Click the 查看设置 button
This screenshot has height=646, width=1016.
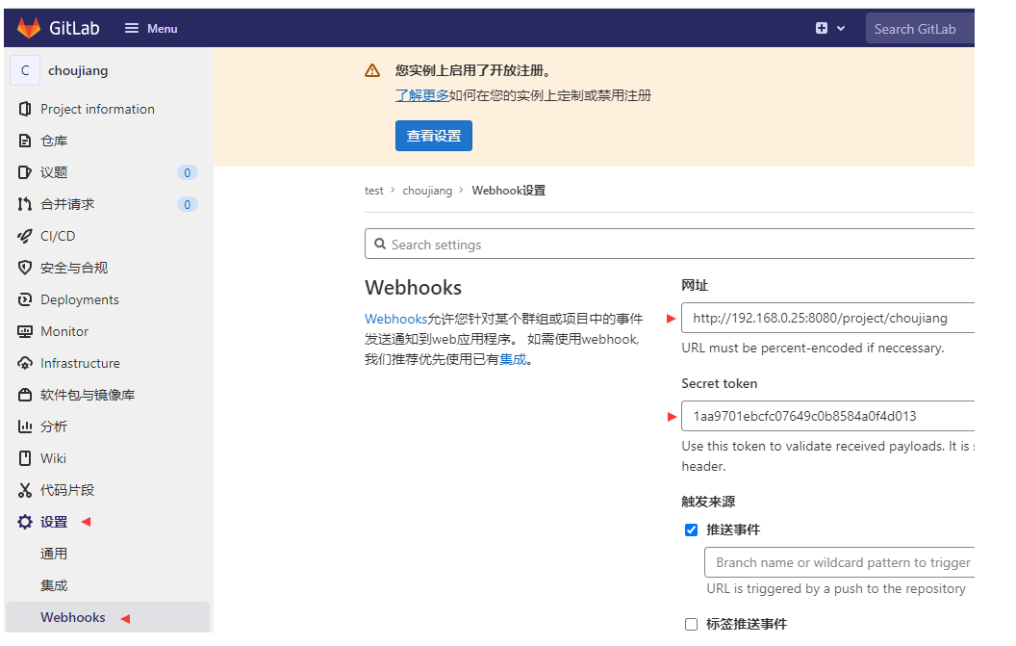point(433,136)
